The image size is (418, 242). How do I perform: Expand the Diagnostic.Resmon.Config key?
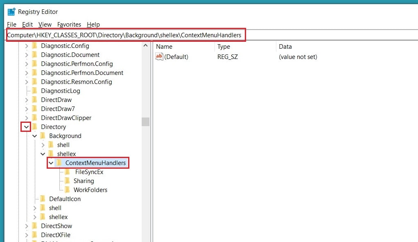point(26,82)
